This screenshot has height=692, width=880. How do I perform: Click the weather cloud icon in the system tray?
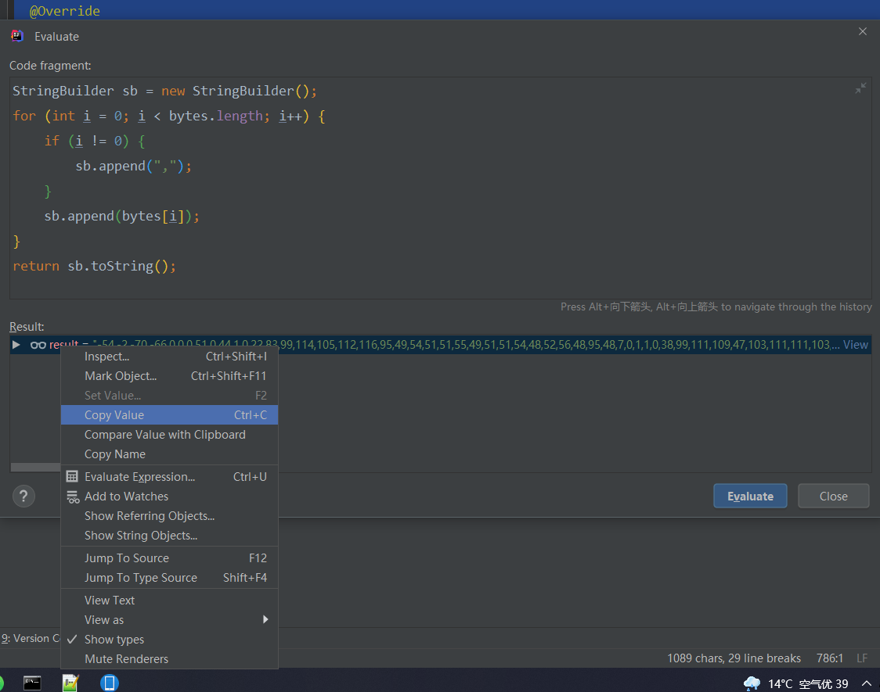[752, 683]
